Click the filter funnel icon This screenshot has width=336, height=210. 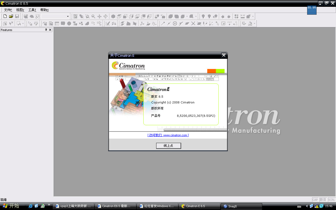(x=36, y=23)
